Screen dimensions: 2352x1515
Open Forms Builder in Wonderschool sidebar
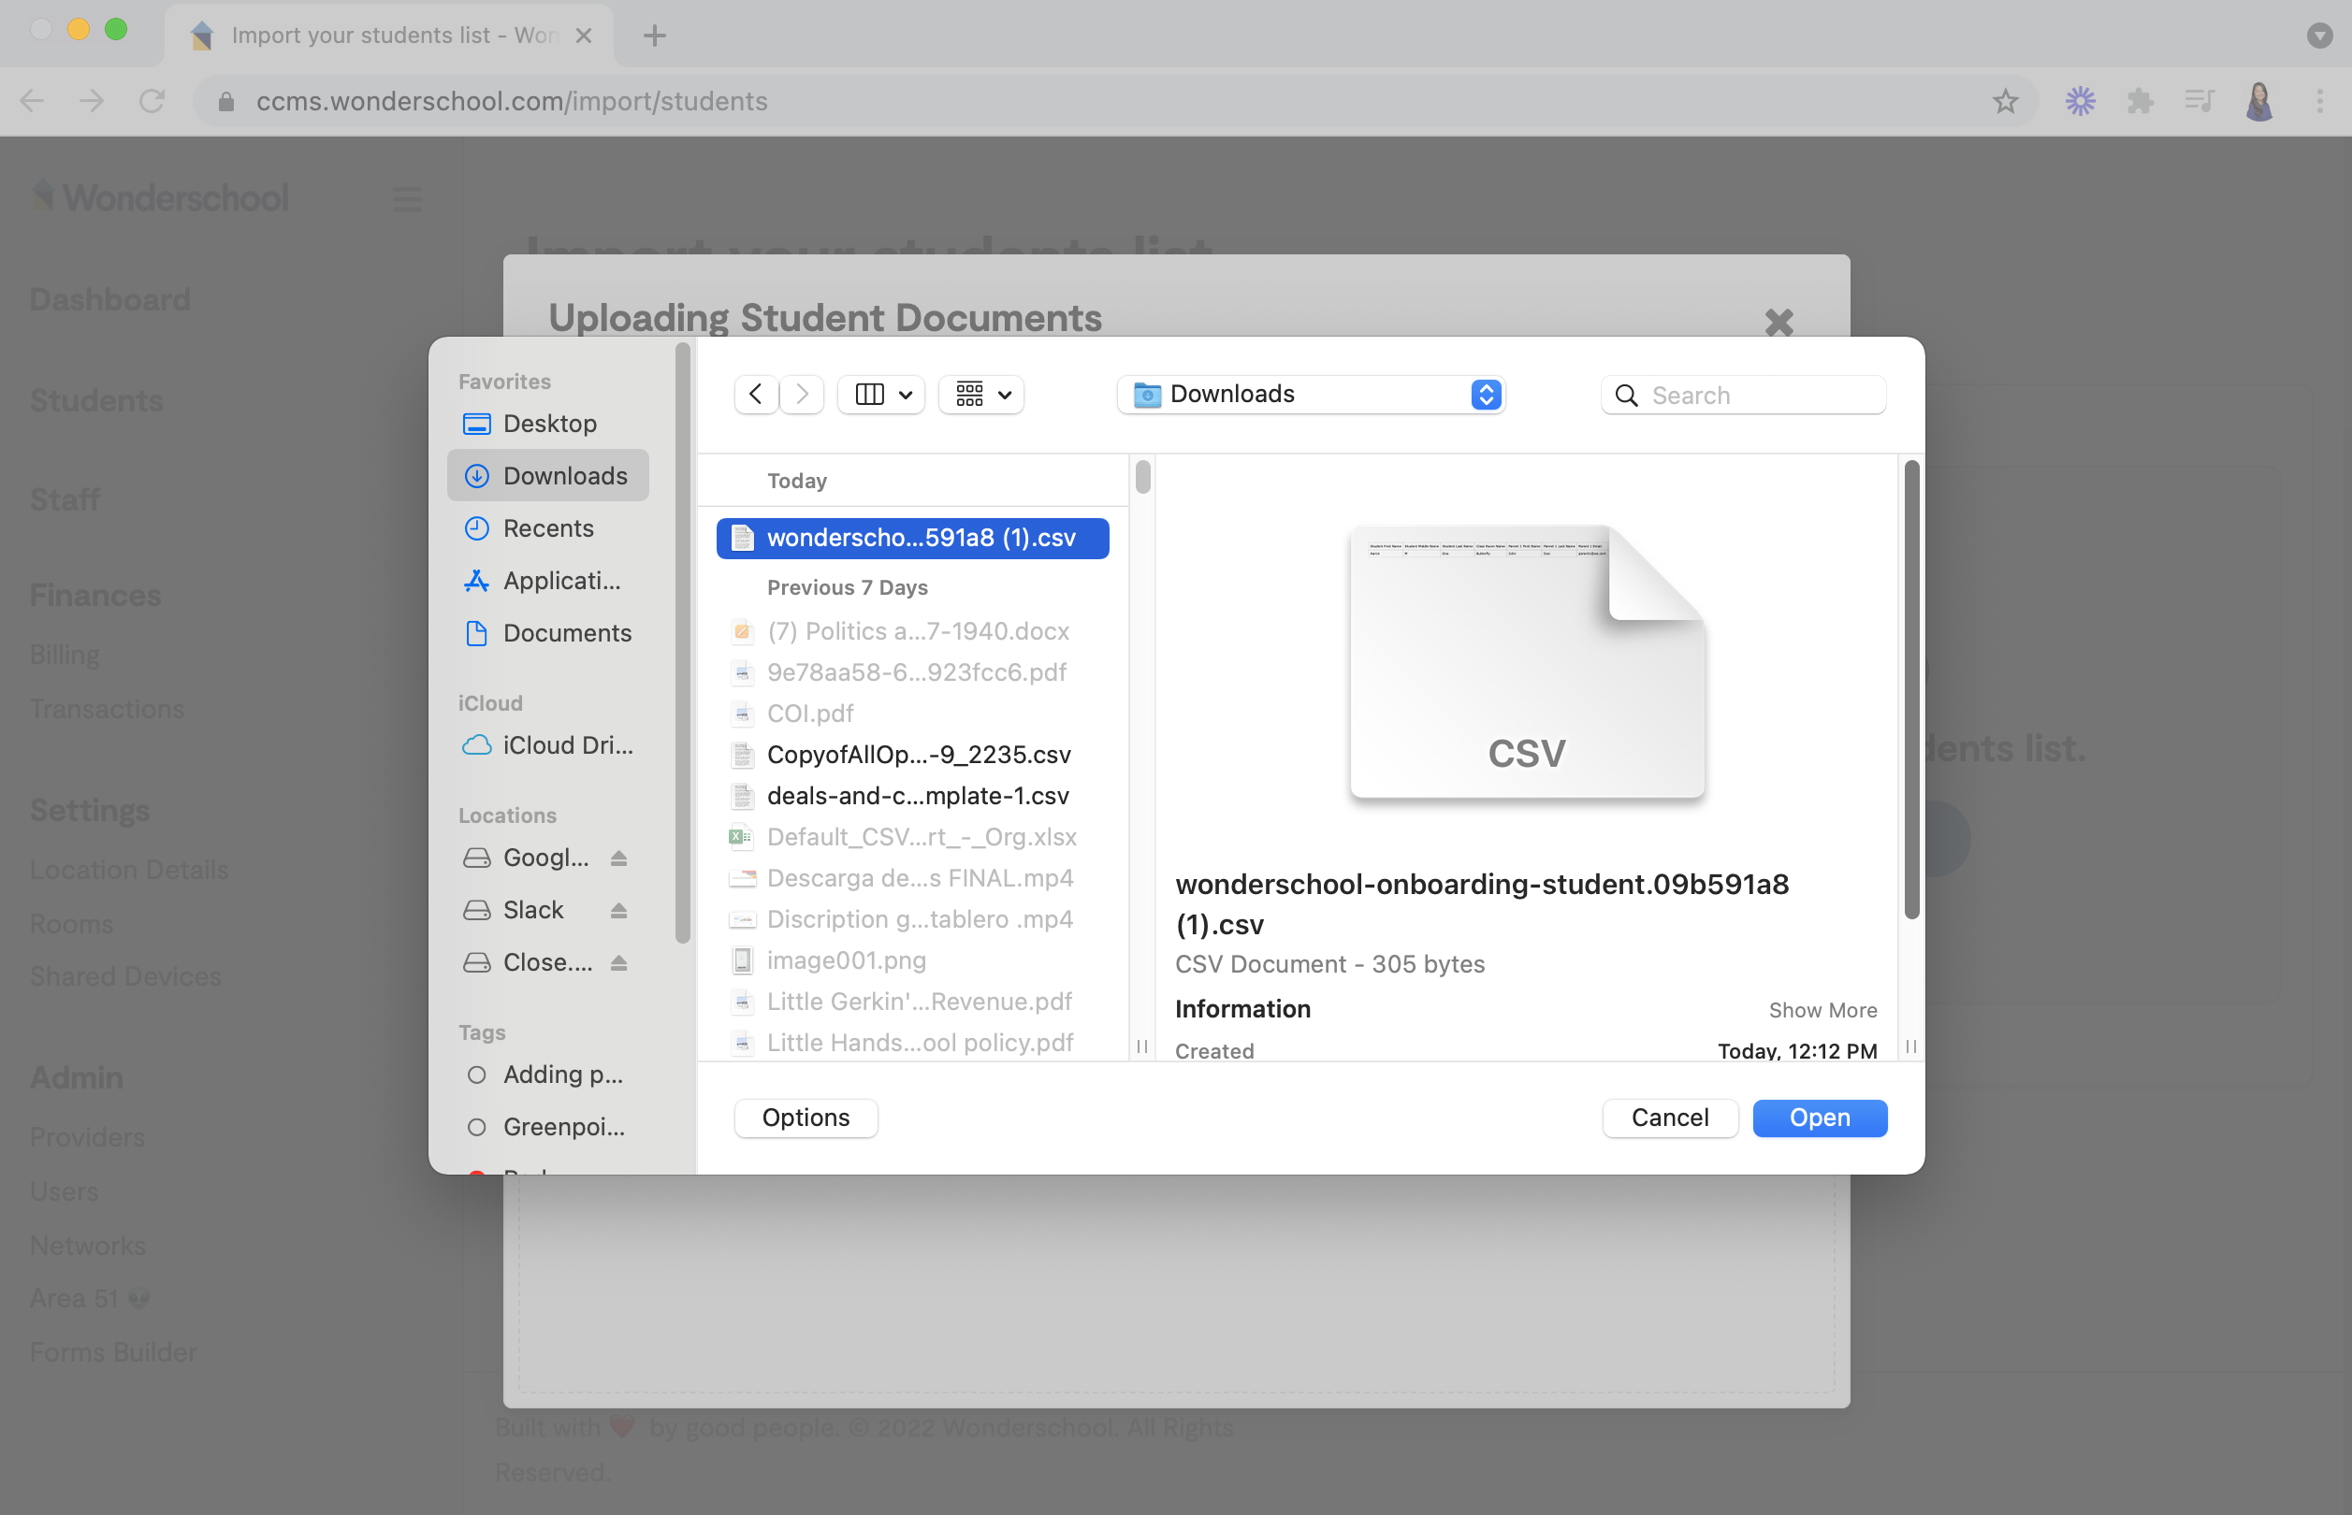[113, 1351]
